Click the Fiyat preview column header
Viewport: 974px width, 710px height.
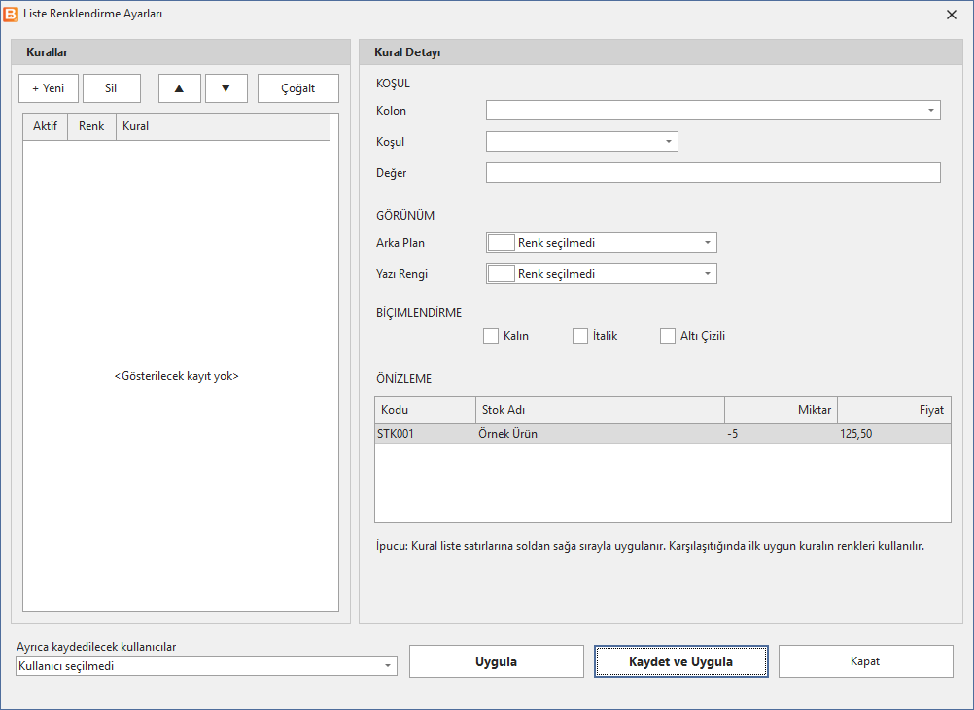coord(894,410)
